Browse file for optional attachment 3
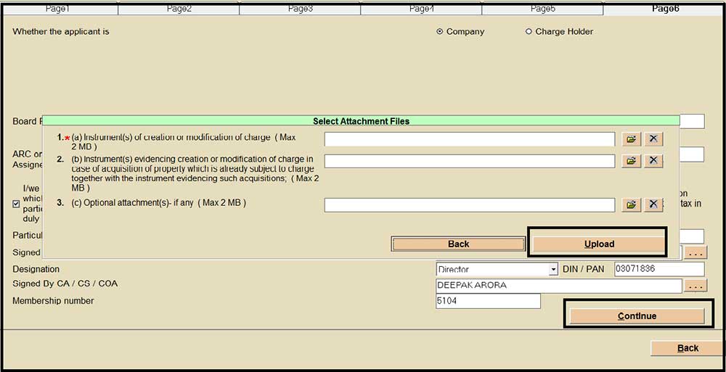Screen dimensions: 726x372 (x=631, y=205)
